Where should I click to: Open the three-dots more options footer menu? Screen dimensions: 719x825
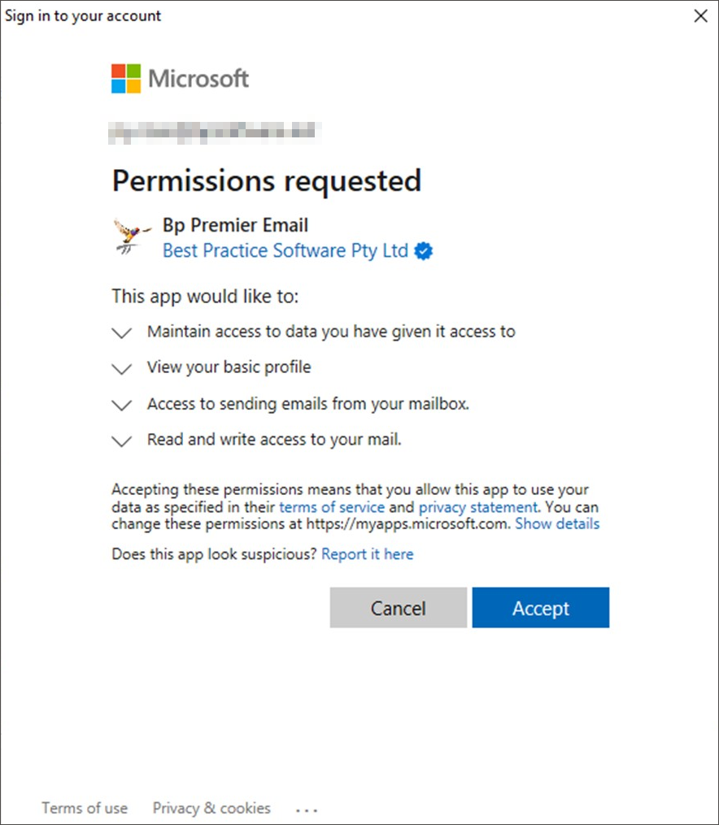[307, 810]
